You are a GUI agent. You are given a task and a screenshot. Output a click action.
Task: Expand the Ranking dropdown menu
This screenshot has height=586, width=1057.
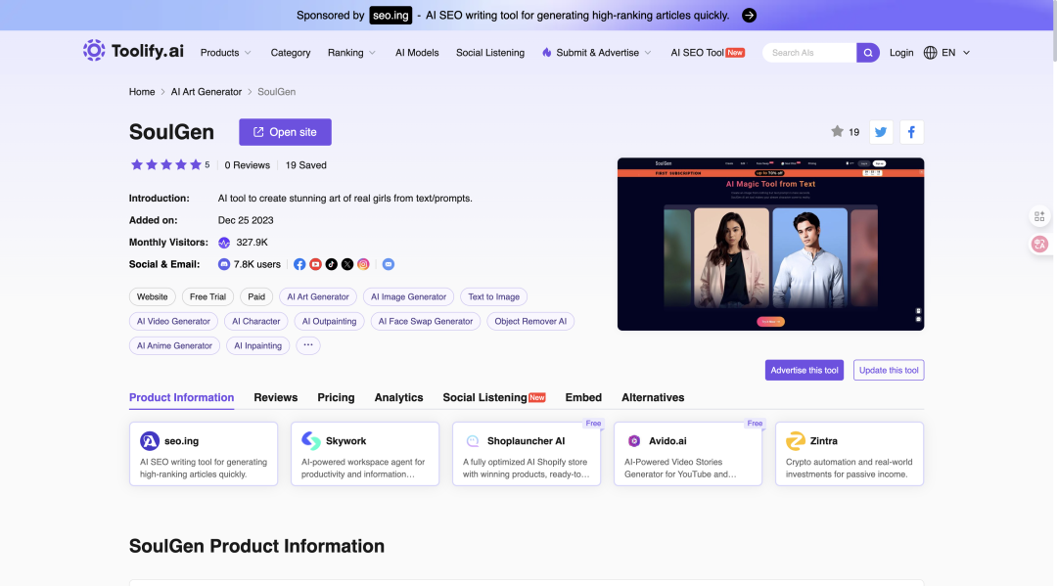351,53
